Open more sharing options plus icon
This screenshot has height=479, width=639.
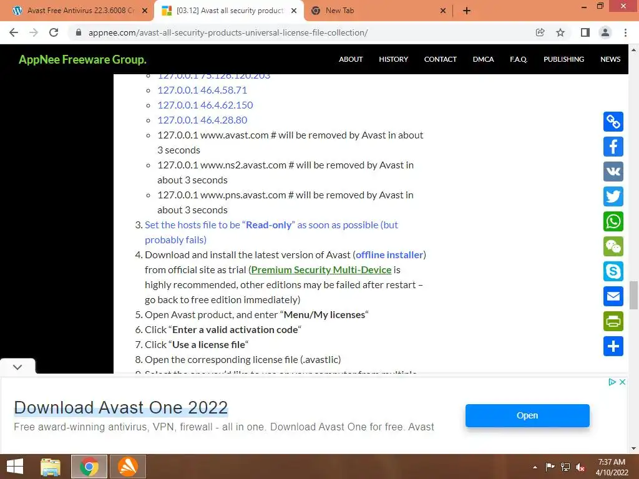tap(613, 346)
